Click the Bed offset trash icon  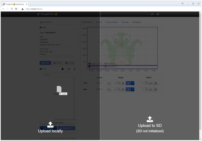[156, 89]
